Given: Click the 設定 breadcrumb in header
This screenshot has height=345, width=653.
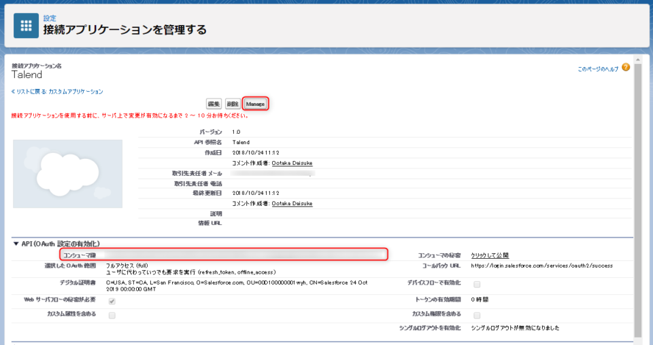Looking at the screenshot, I should [50, 18].
